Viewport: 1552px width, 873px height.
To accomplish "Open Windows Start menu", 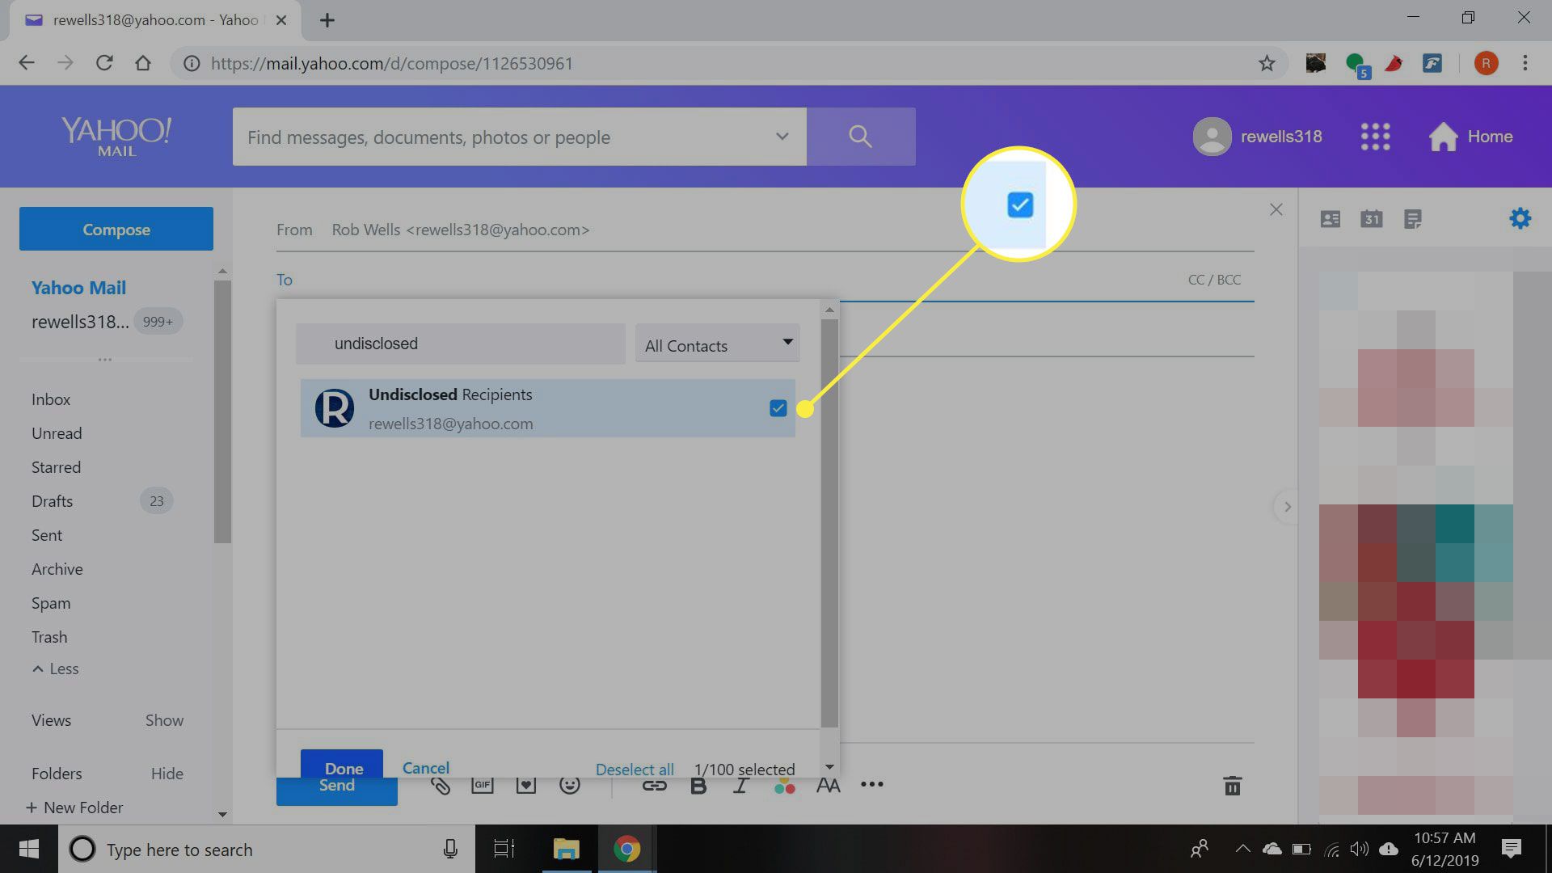I will tap(29, 849).
